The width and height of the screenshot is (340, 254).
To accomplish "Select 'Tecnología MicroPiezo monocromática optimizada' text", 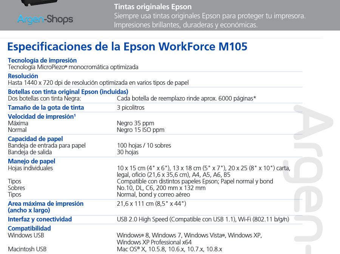I will 73,67.
